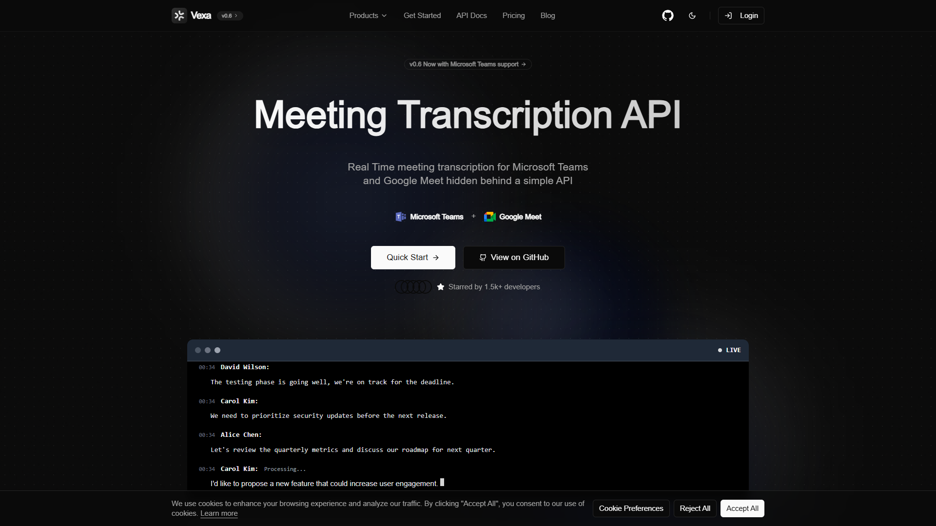936x526 pixels.
Task: Open the v0.6 version badge
Action: point(230,16)
